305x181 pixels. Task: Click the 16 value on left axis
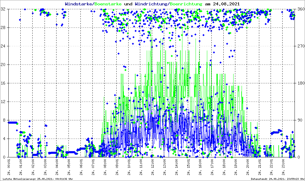click(4, 83)
